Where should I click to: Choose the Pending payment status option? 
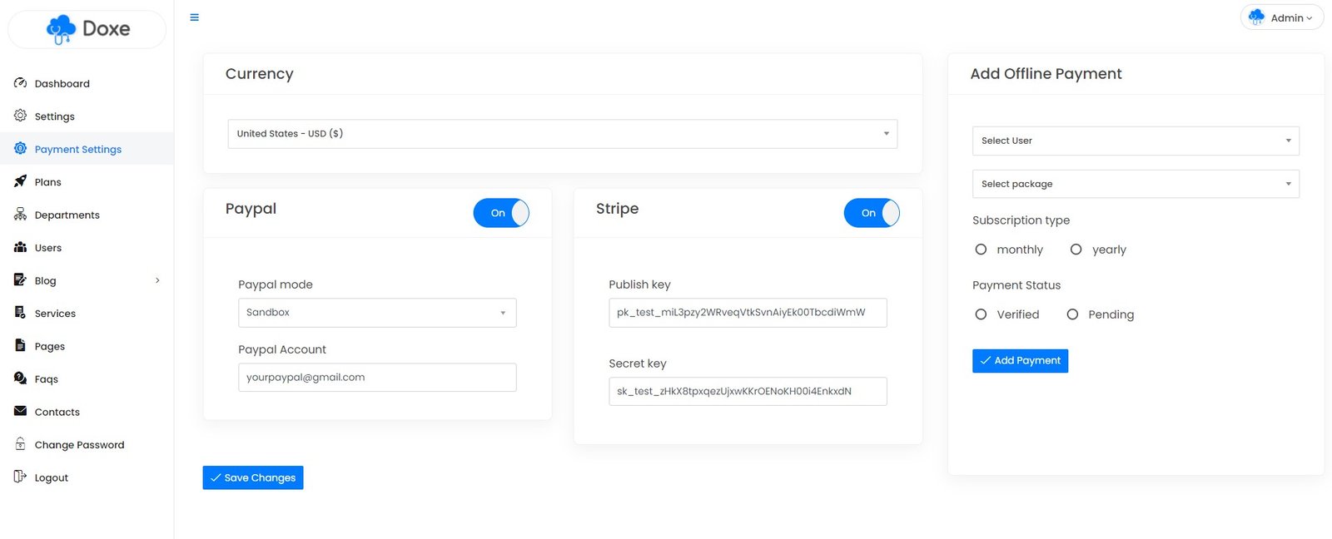point(1072,314)
